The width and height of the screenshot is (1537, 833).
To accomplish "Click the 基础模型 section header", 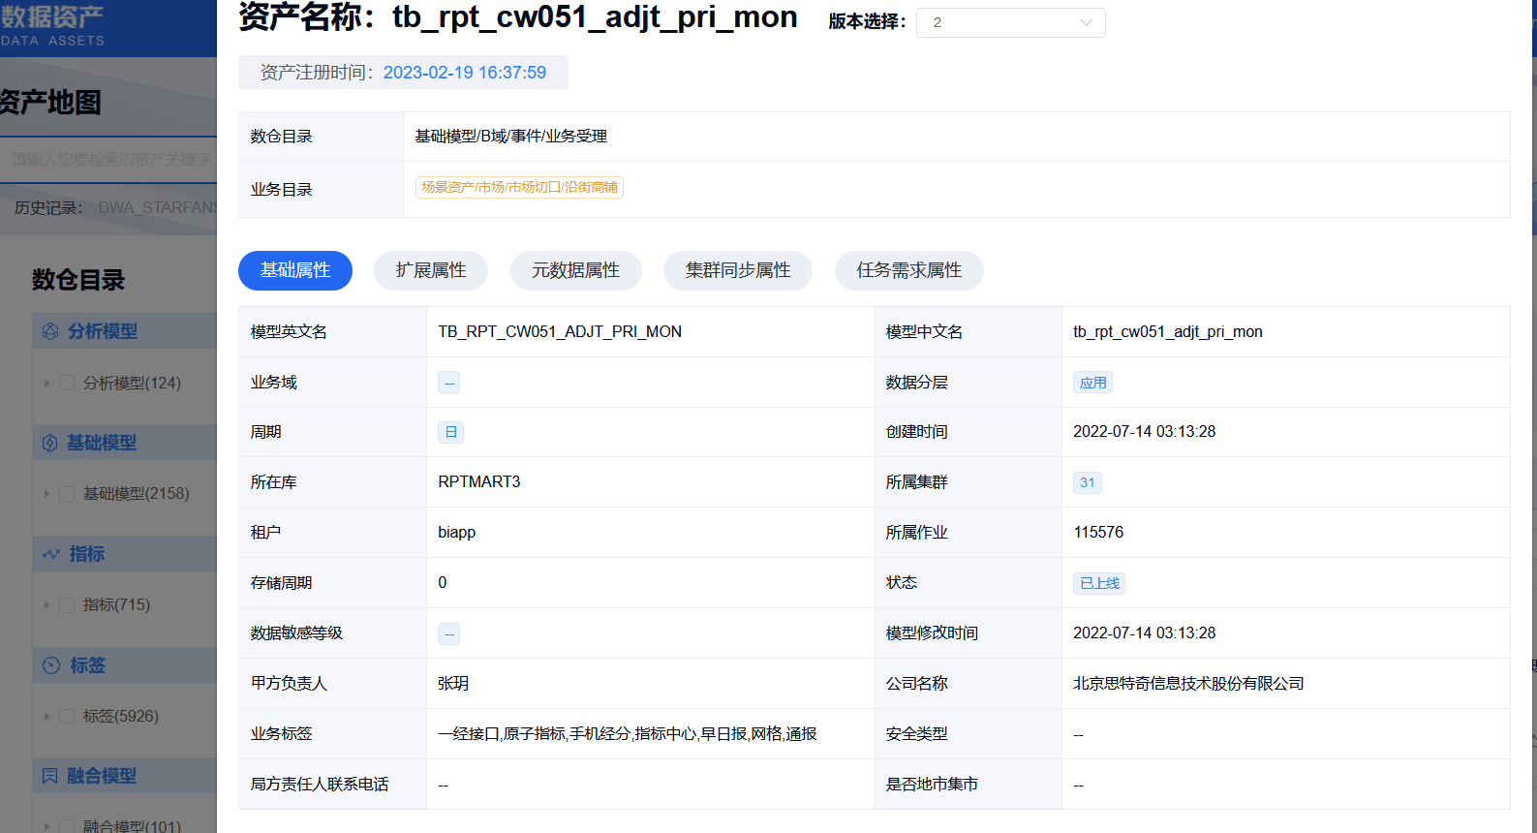I will (x=124, y=443).
